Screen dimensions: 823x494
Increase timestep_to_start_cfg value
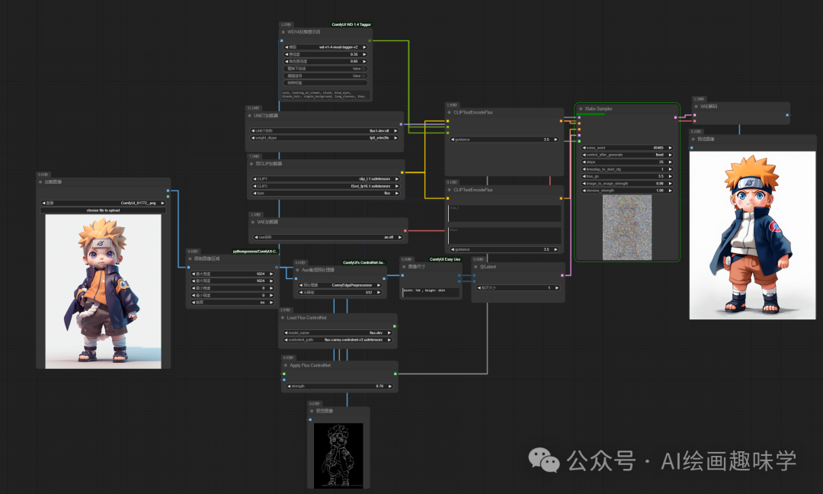671,169
